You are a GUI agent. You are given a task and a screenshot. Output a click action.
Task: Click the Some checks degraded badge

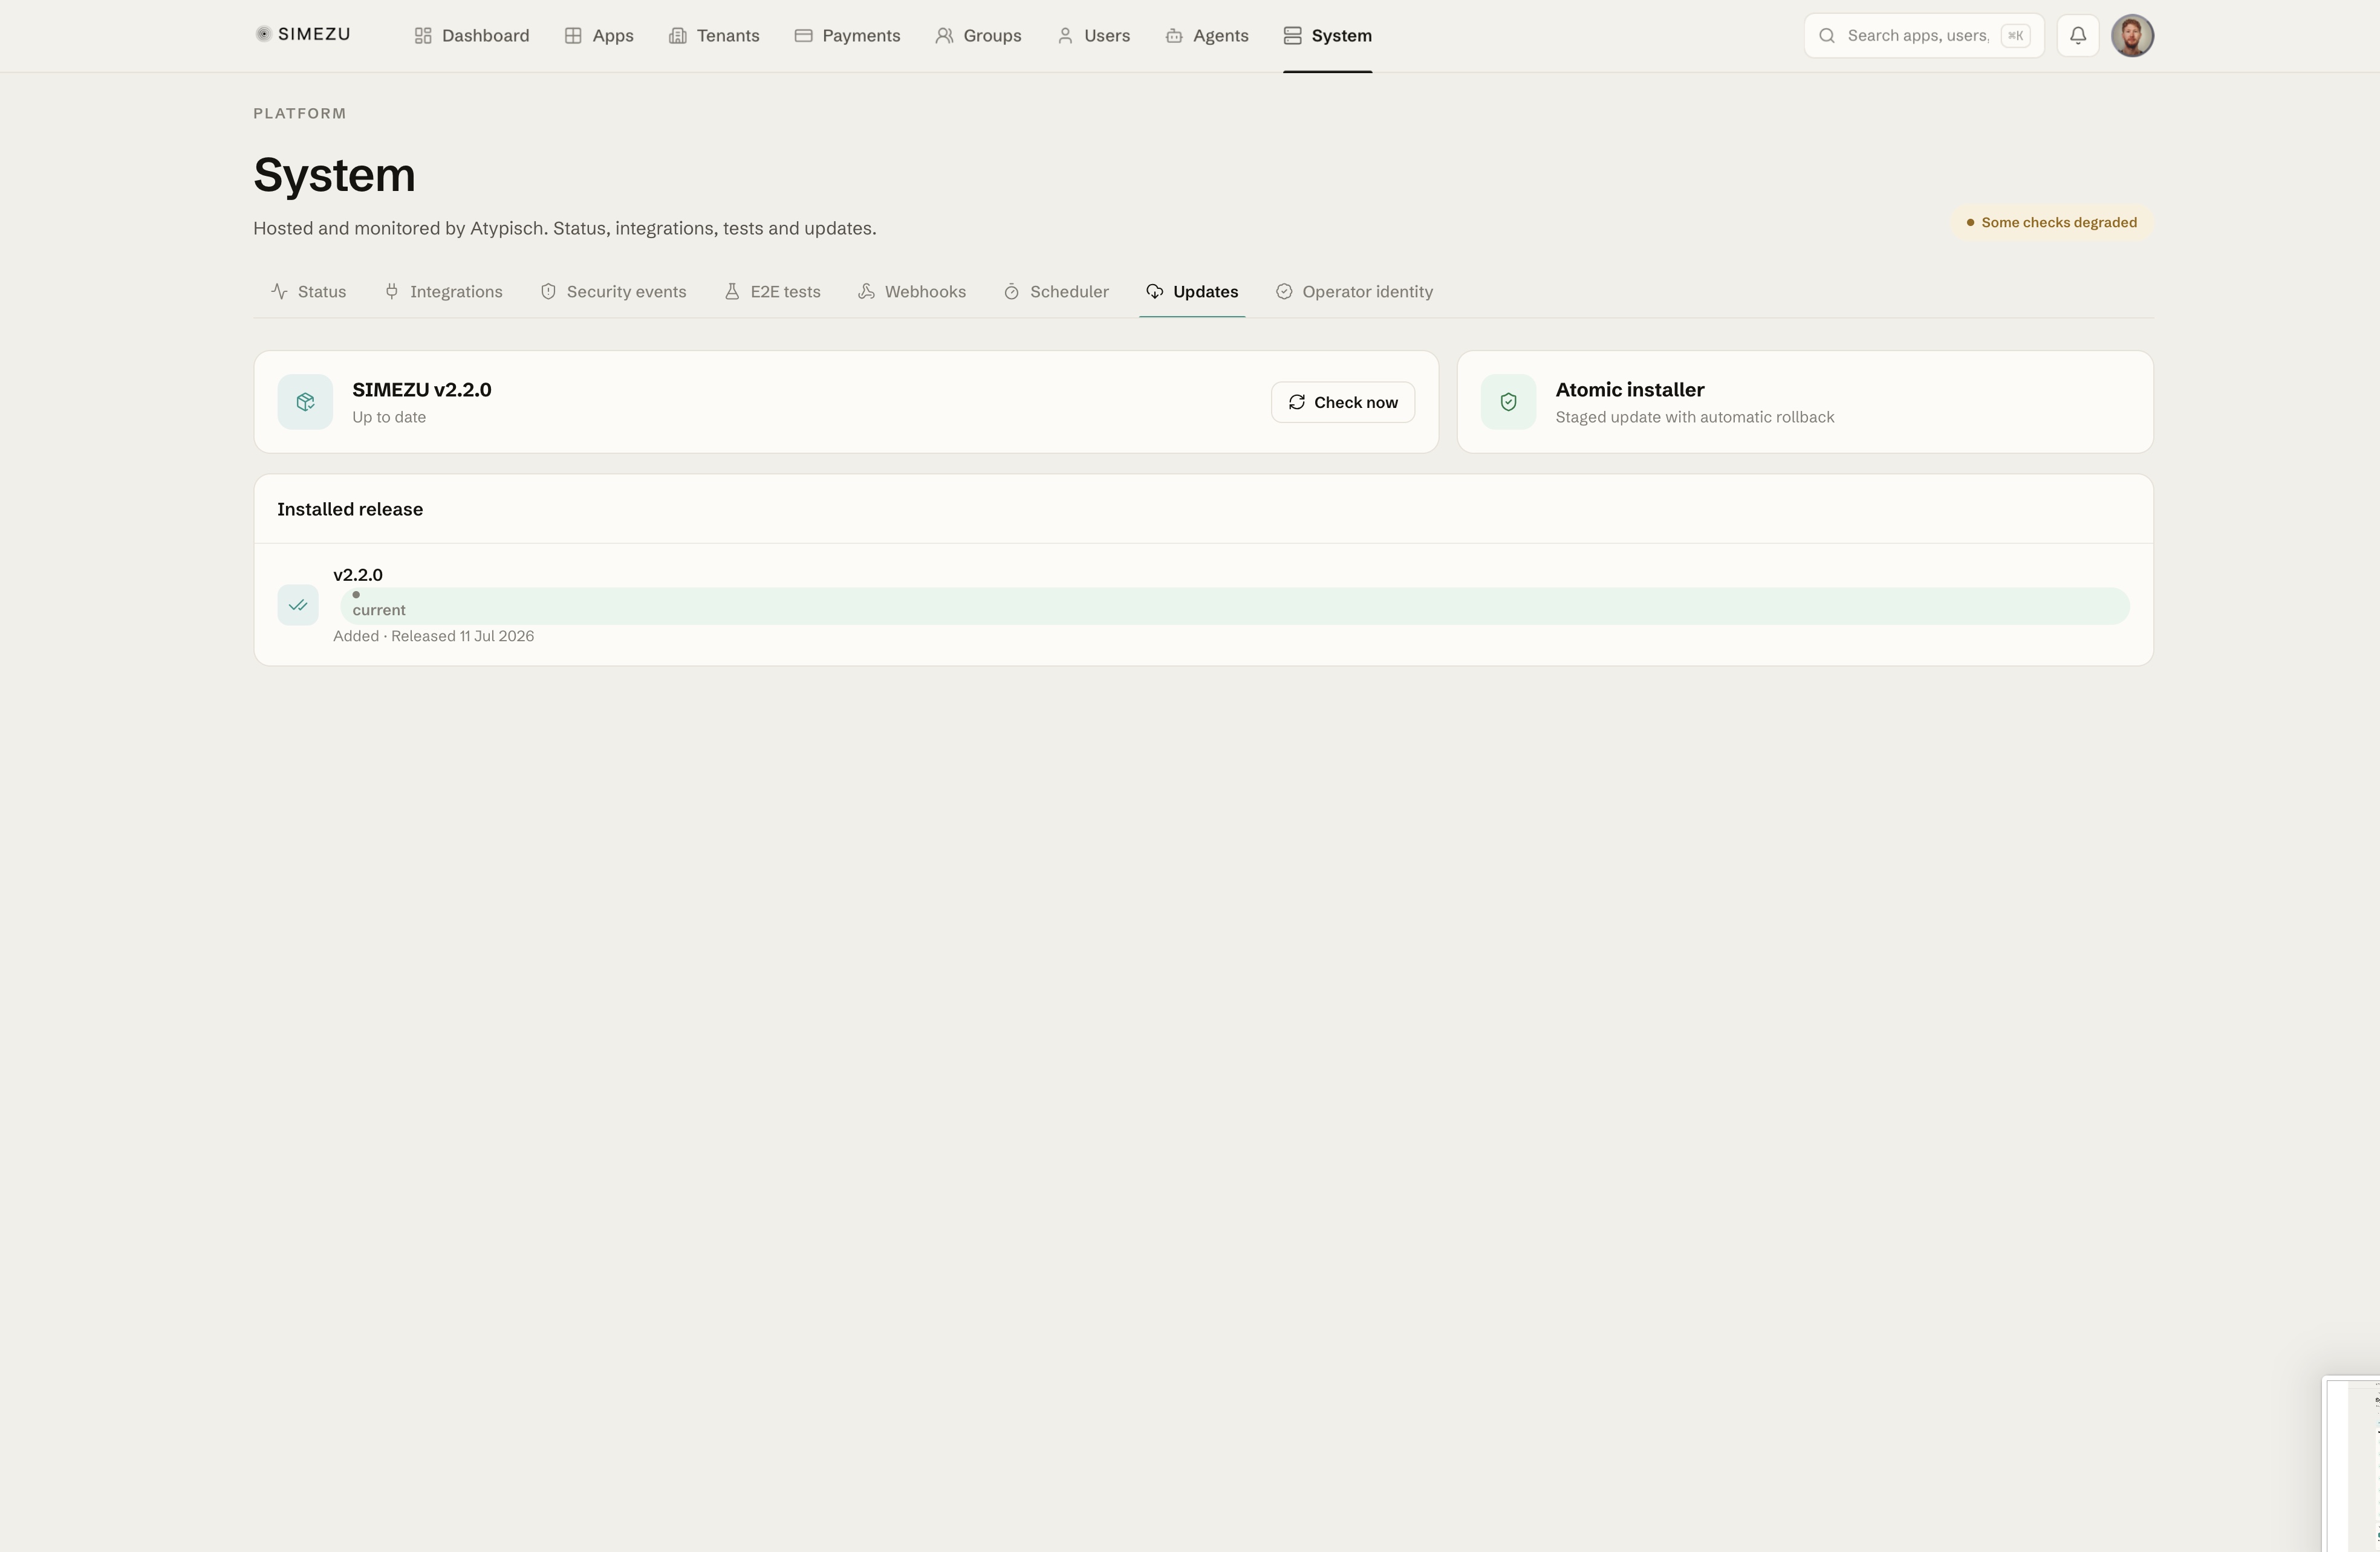2052,223
